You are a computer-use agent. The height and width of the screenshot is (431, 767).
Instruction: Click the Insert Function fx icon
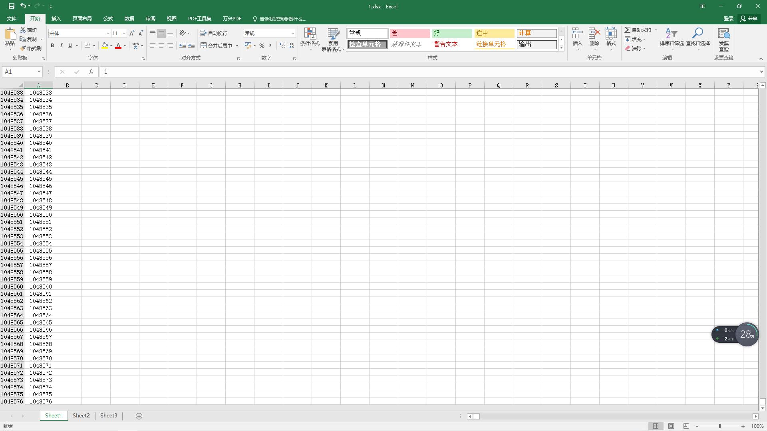coord(91,72)
